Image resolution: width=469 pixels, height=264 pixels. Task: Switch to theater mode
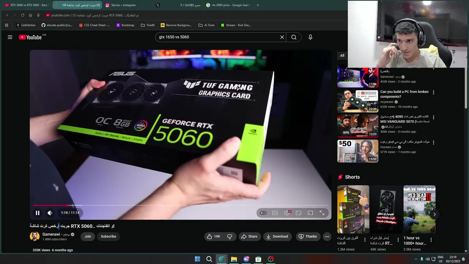pyautogui.click(x=299, y=213)
